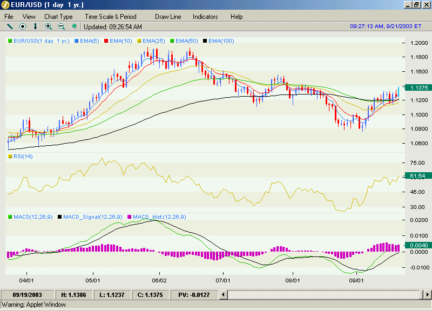
Task: Select the MACD(12,26,9) legend label
Action: click(x=33, y=217)
